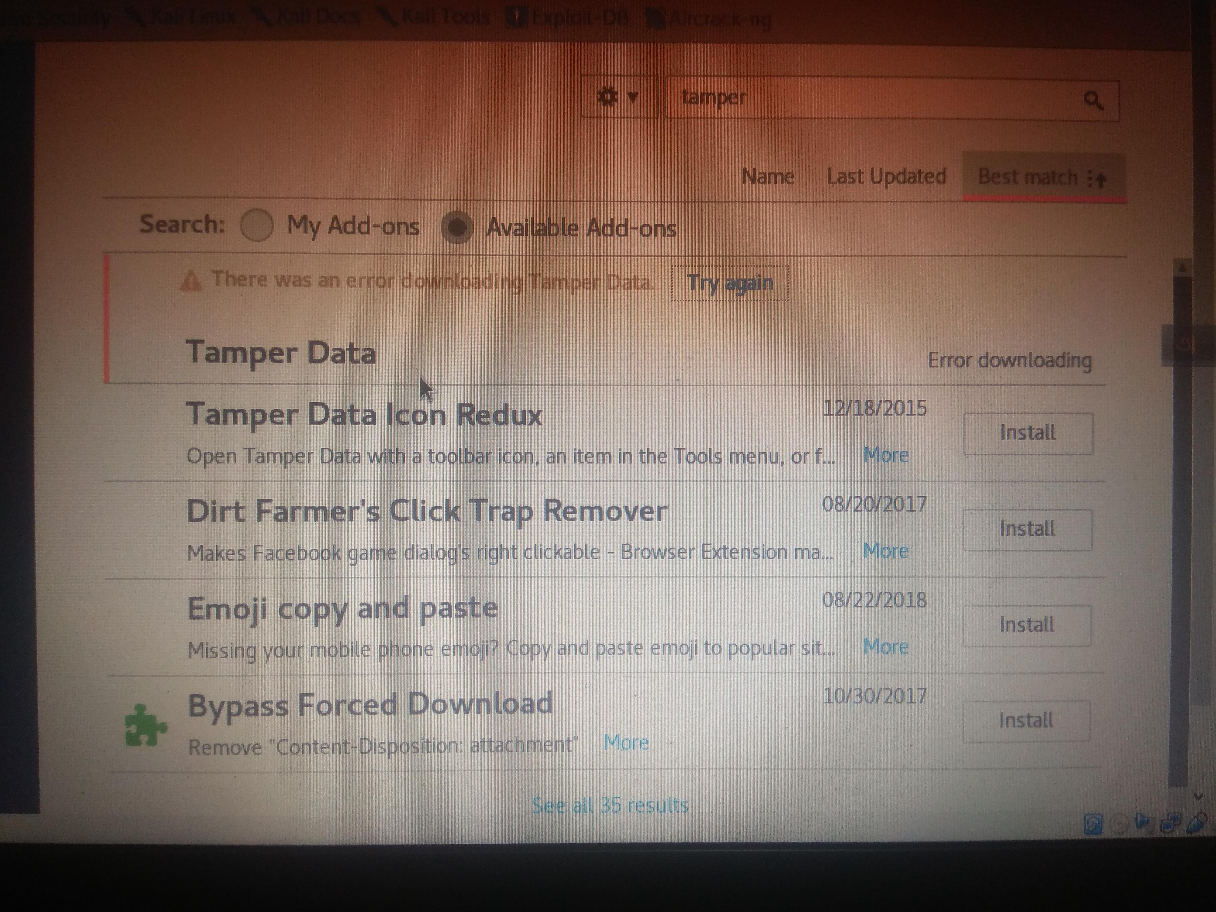Viewport: 1216px width, 912px height.
Task: Click the VirtualBox optical disc icon
Action: [1118, 824]
